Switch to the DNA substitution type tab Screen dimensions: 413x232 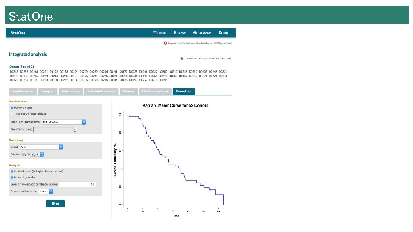coord(101,92)
